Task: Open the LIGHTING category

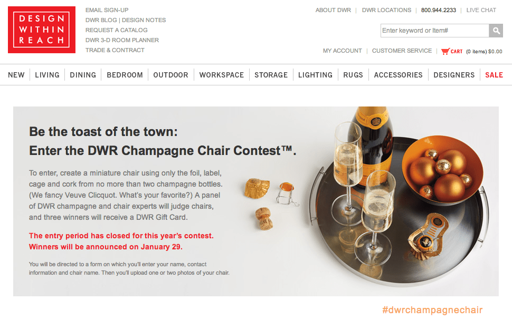Action: (x=315, y=75)
